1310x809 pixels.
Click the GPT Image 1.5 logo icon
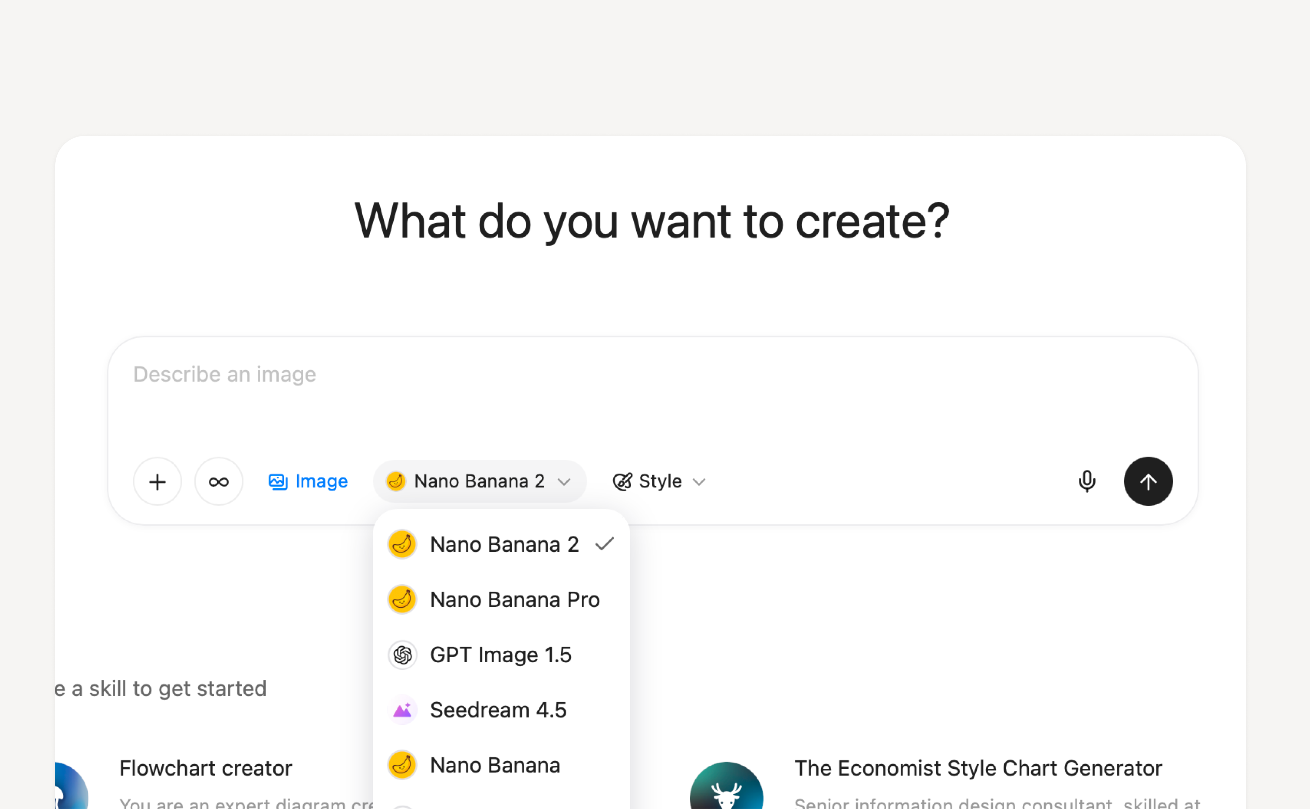pyautogui.click(x=402, y=655)
